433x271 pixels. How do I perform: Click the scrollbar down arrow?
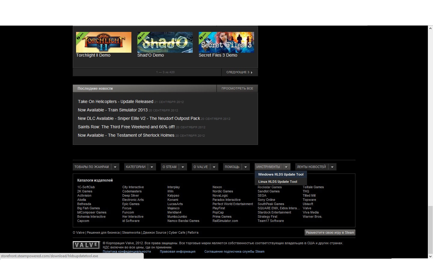430,256
